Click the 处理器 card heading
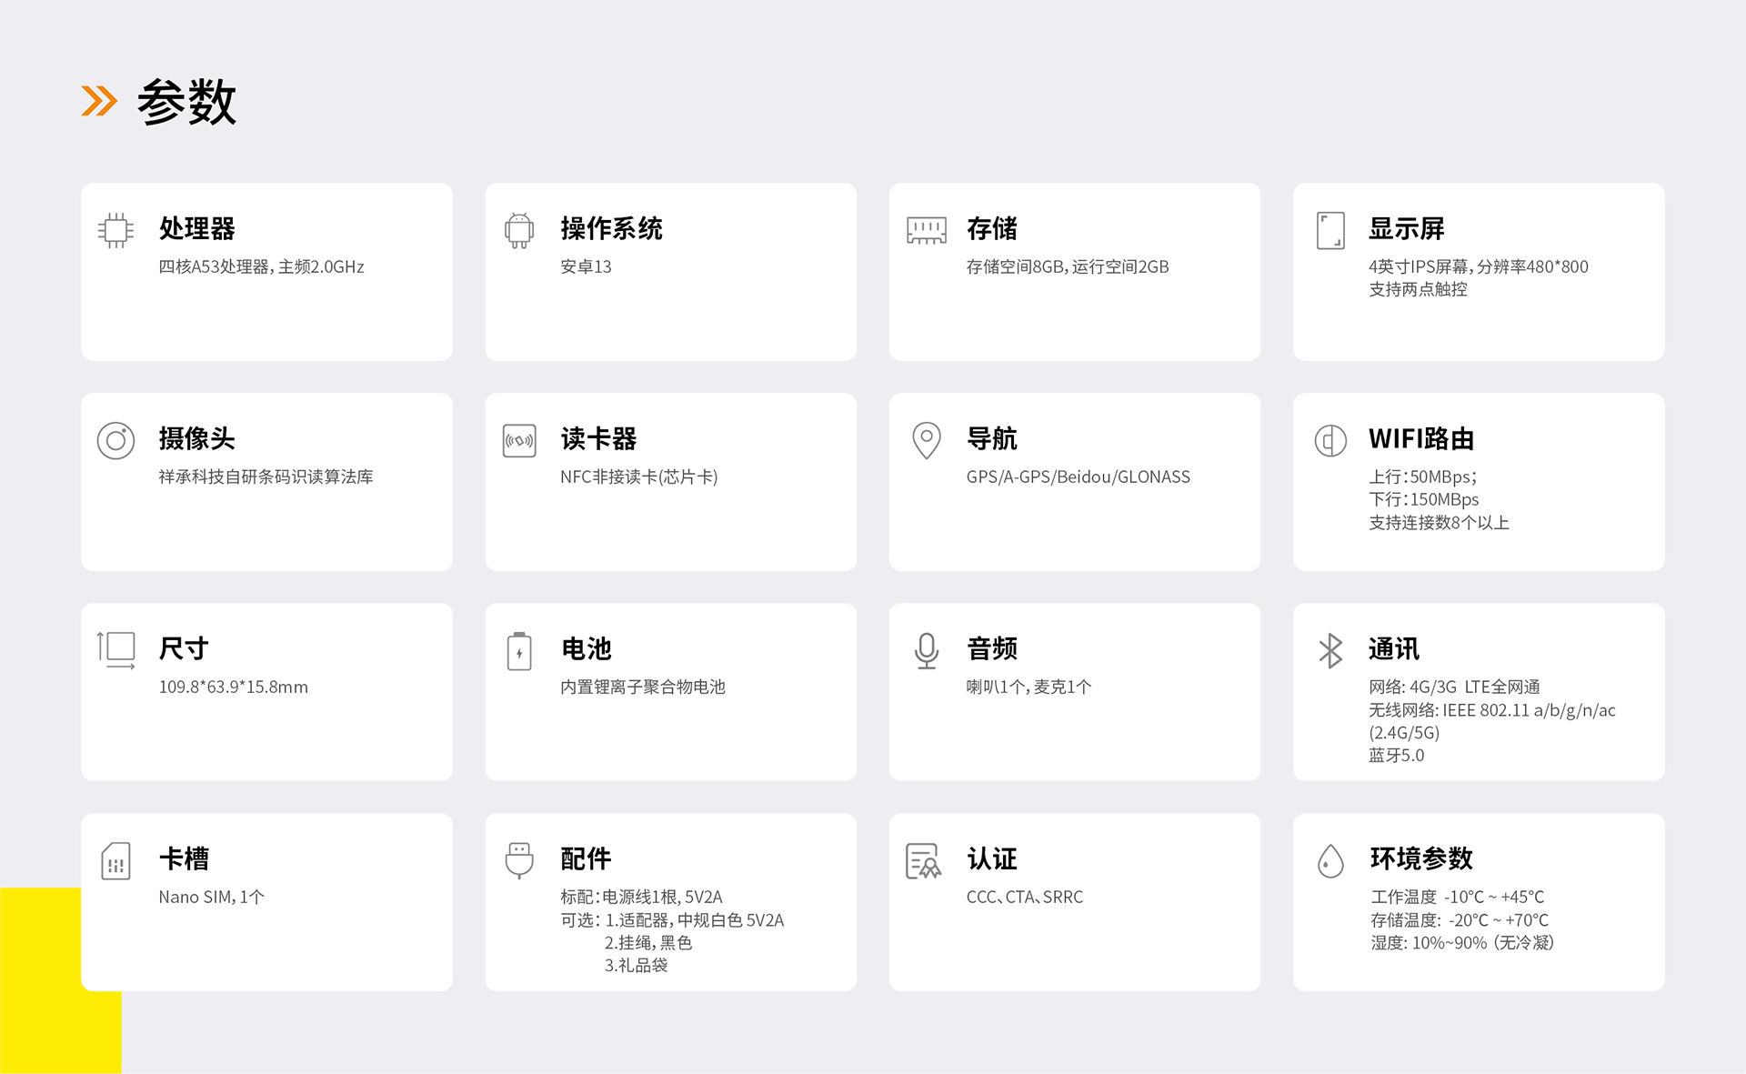Image resolution: width=1746 pixels, height=1074 pixels. tap(197, 228)
